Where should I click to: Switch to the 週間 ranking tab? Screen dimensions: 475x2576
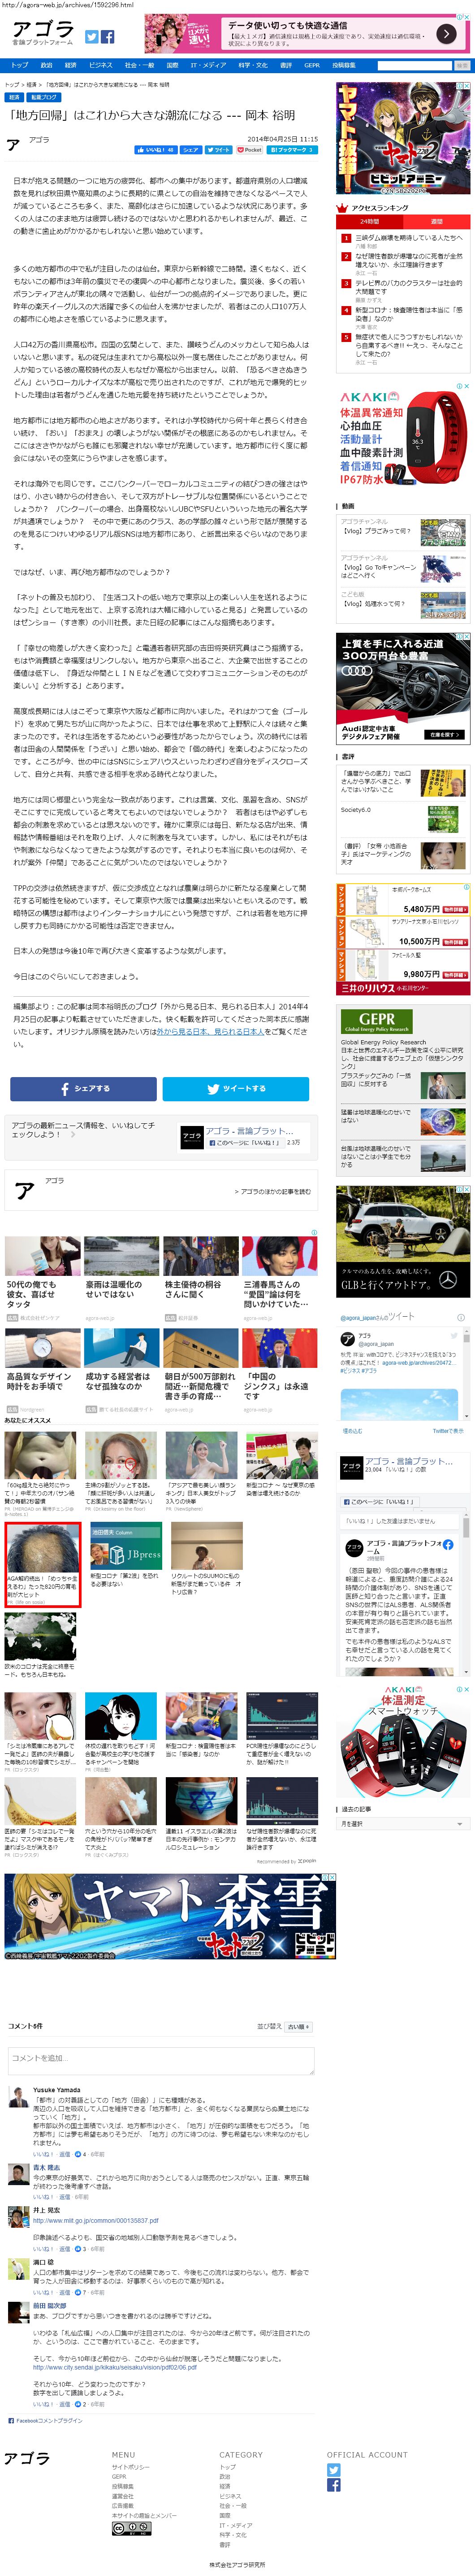[x=436, y=222]
